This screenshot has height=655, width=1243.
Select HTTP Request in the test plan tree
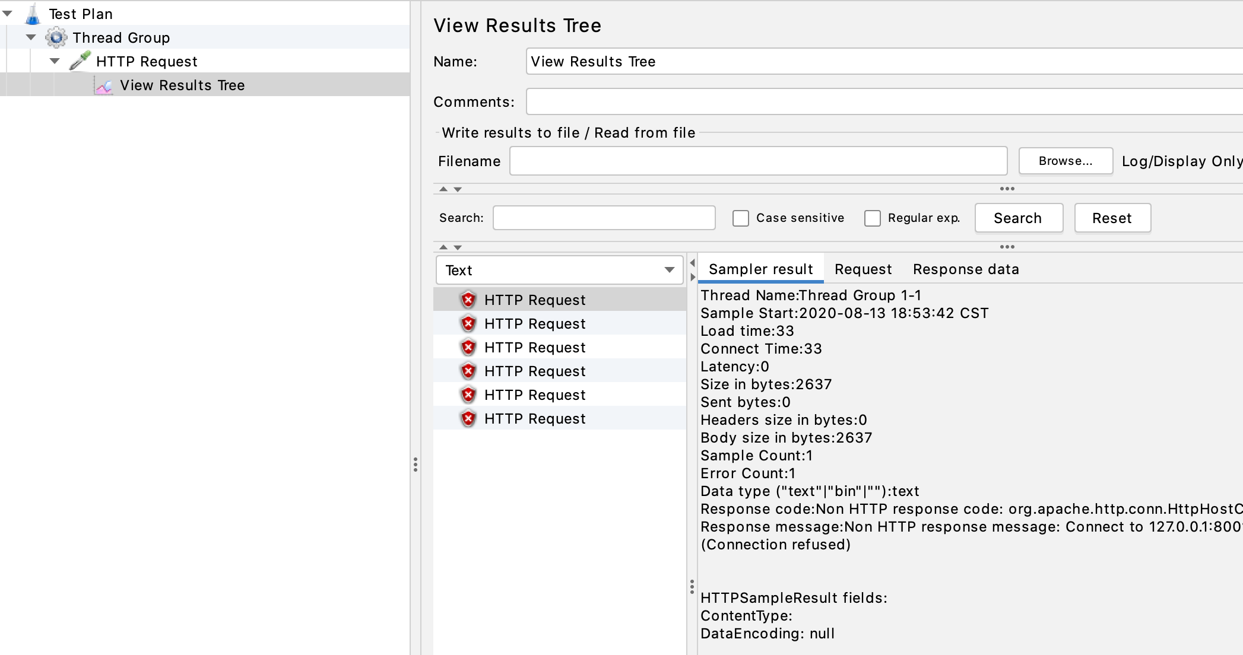[147, 62]
